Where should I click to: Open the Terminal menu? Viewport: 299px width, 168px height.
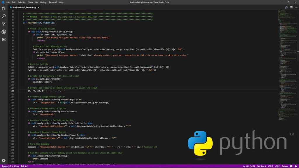click(x=53, y=2)
